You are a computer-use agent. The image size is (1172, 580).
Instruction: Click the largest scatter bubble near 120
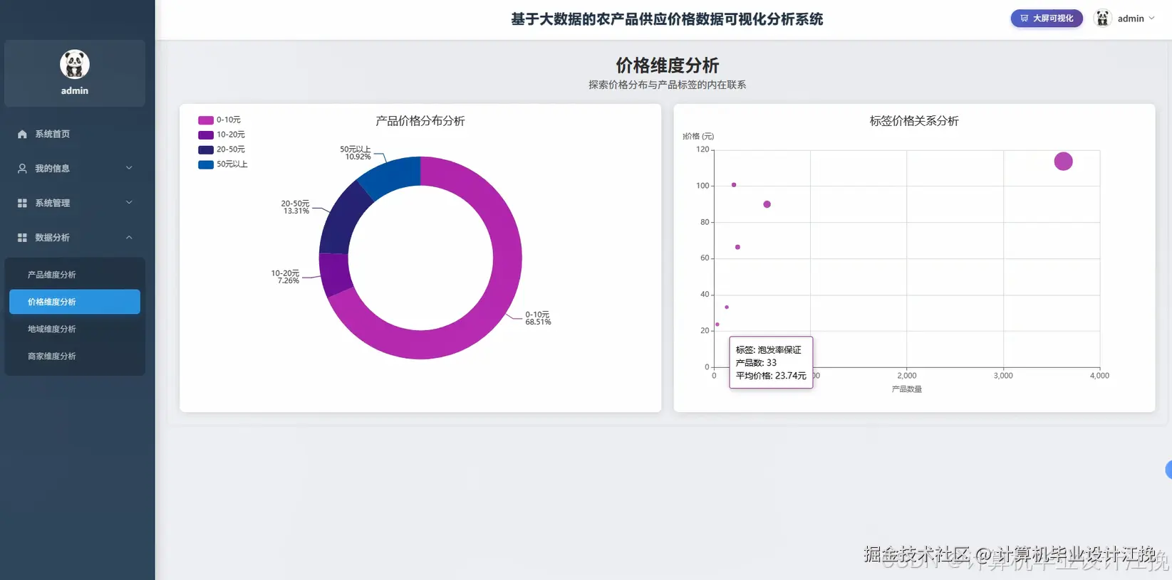1063,162
